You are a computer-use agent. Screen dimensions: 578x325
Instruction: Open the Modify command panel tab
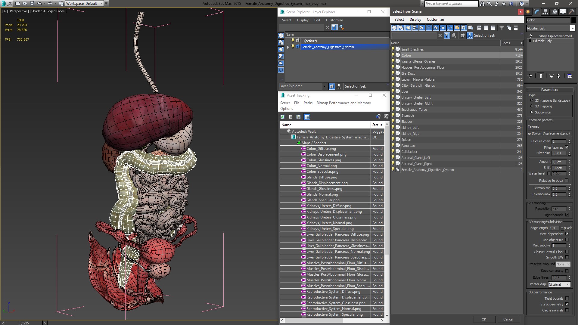click(537, 12)
